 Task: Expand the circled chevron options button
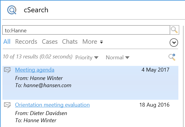pos(174,43)
